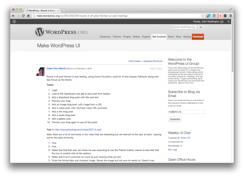Click the stacked layers extension icon
244x177 pixels.
(225, 16)
